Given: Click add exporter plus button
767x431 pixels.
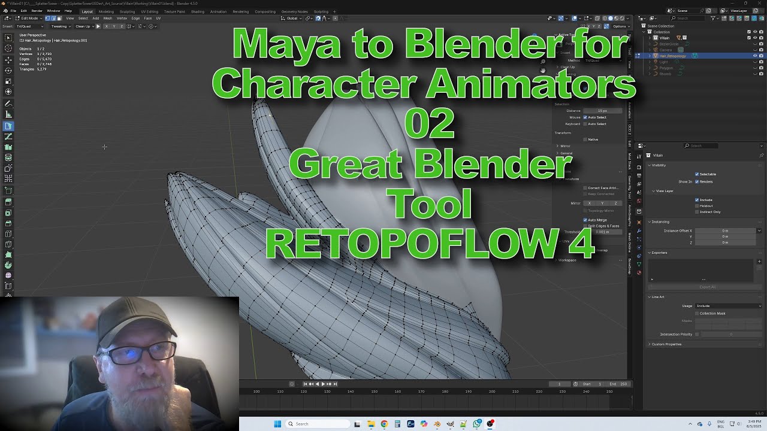Looking at the screenshot, I should [759, 262].
